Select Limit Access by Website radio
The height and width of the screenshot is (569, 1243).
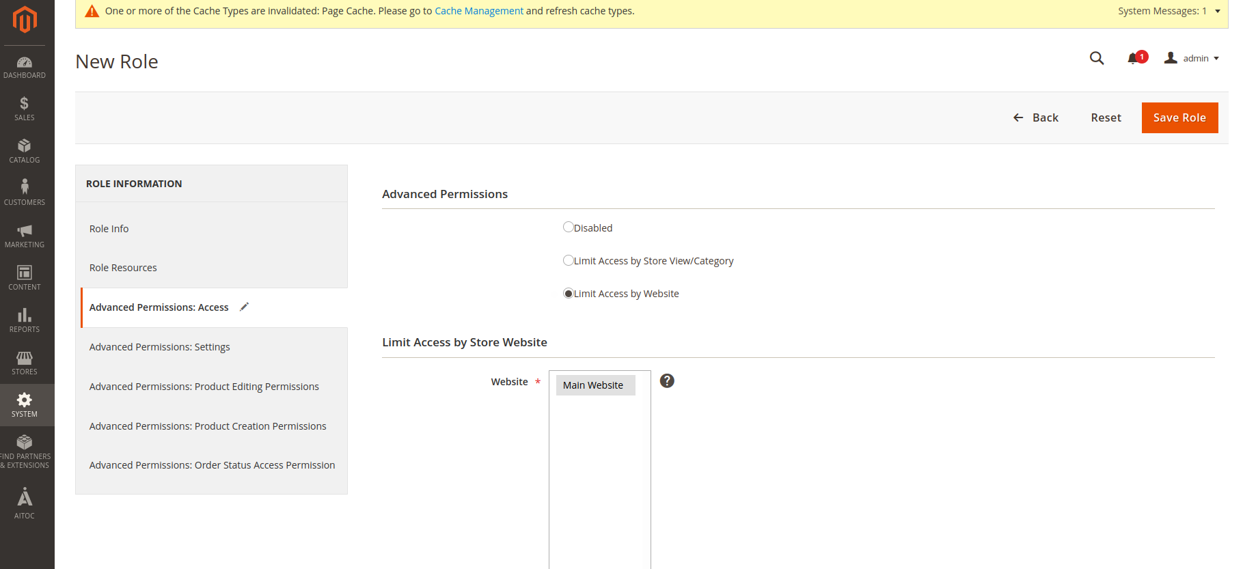tap(568, 293)
